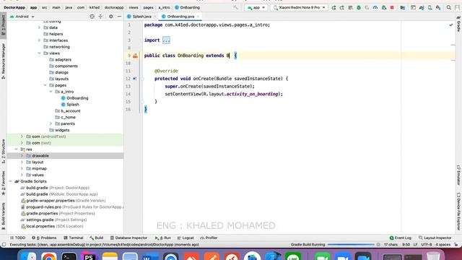
Task: Open the Build Variants side tab
Action: pos(3,216)
